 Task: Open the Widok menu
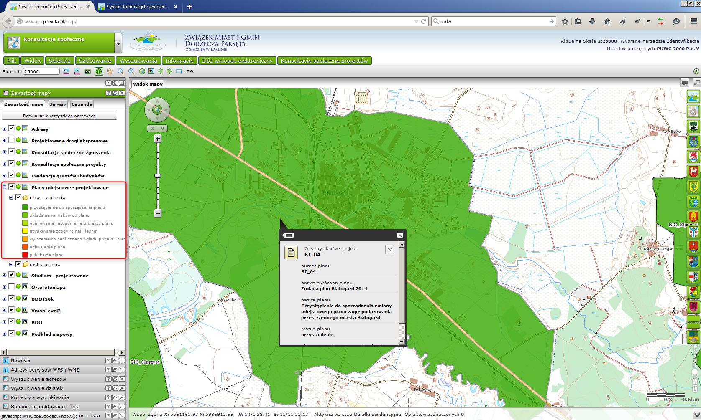tap(32, 61)
